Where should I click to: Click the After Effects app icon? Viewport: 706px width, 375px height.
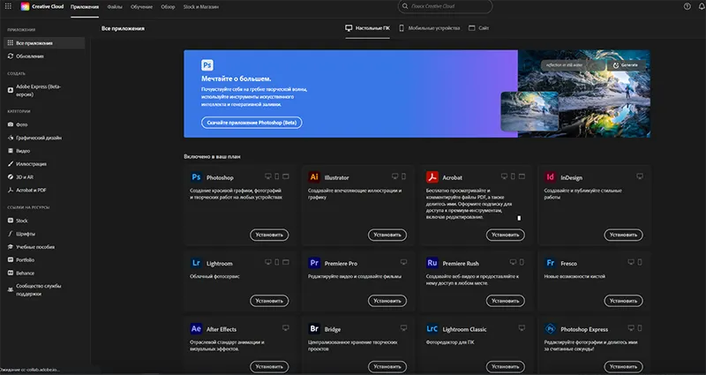196,328
